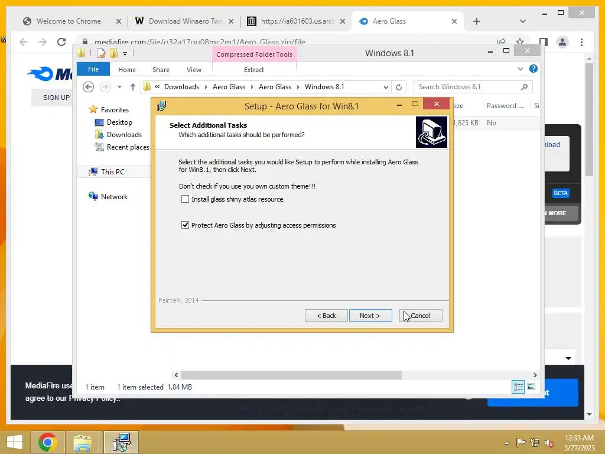
Task: Select the Extract tab in Explorer
Action: click(x=254, y=70)
